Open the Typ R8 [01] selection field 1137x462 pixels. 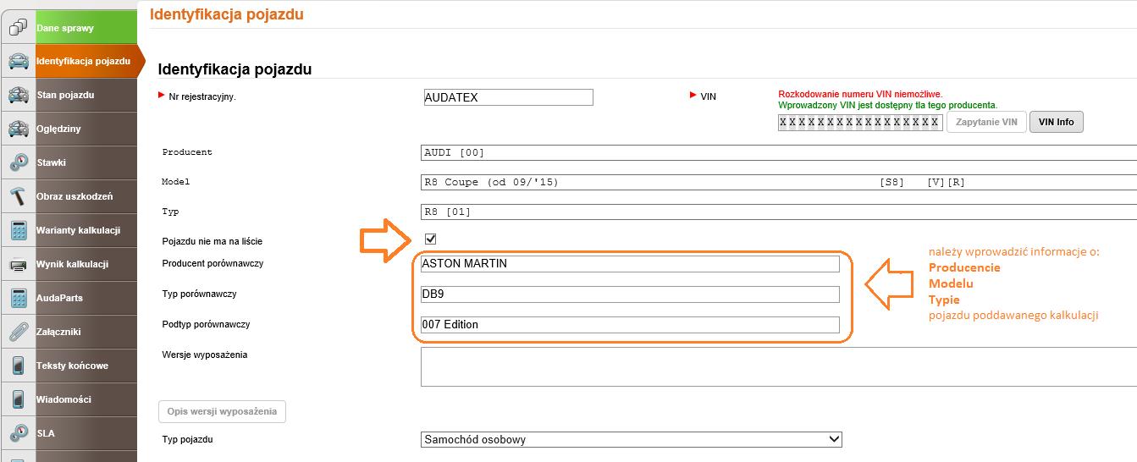point(779,212)
